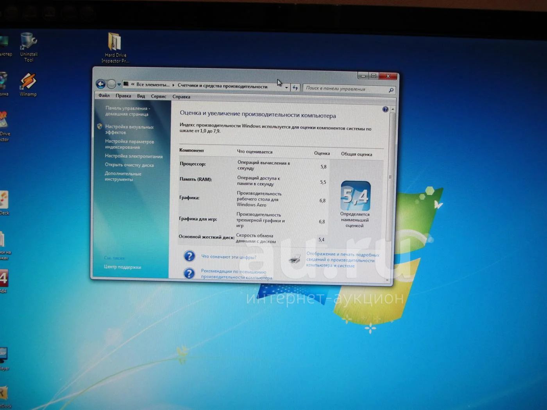Screen dimensions: 547x410
Task: Click the 5,4 overall score badge
Action: coord(356,196)
